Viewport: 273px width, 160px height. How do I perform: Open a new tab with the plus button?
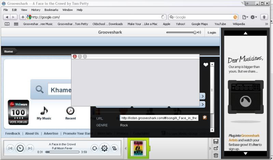(x=247, y=3)
